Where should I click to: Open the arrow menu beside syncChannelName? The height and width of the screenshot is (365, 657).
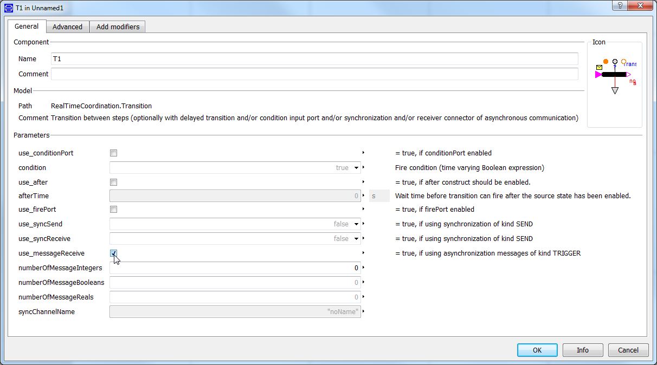[x=363, y=311]
